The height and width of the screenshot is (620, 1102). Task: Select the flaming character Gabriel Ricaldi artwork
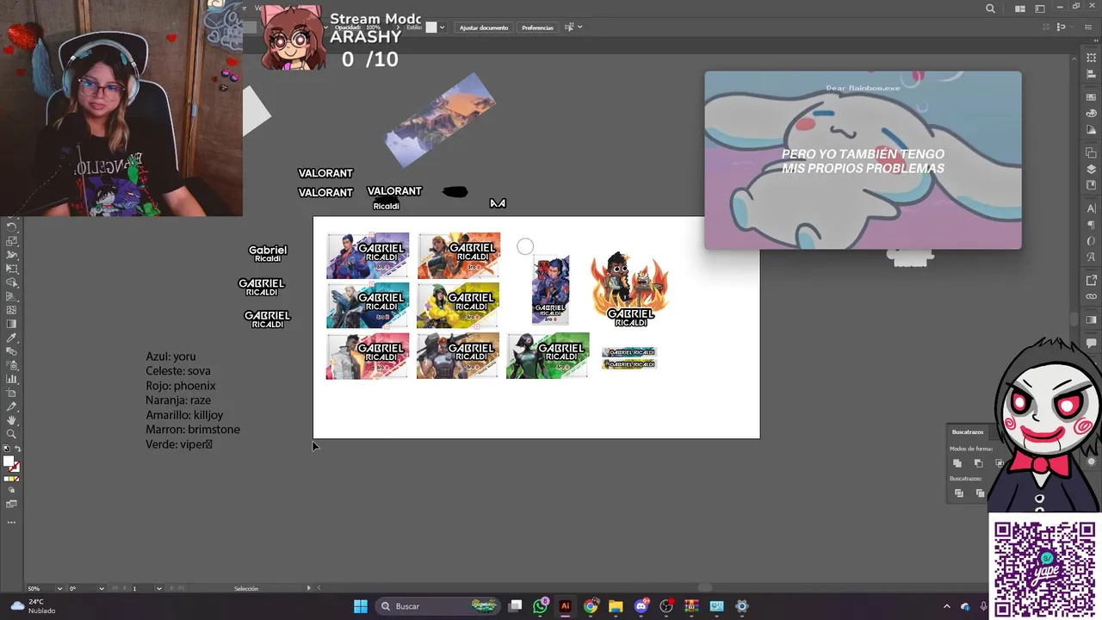click(x=630, y=290)
